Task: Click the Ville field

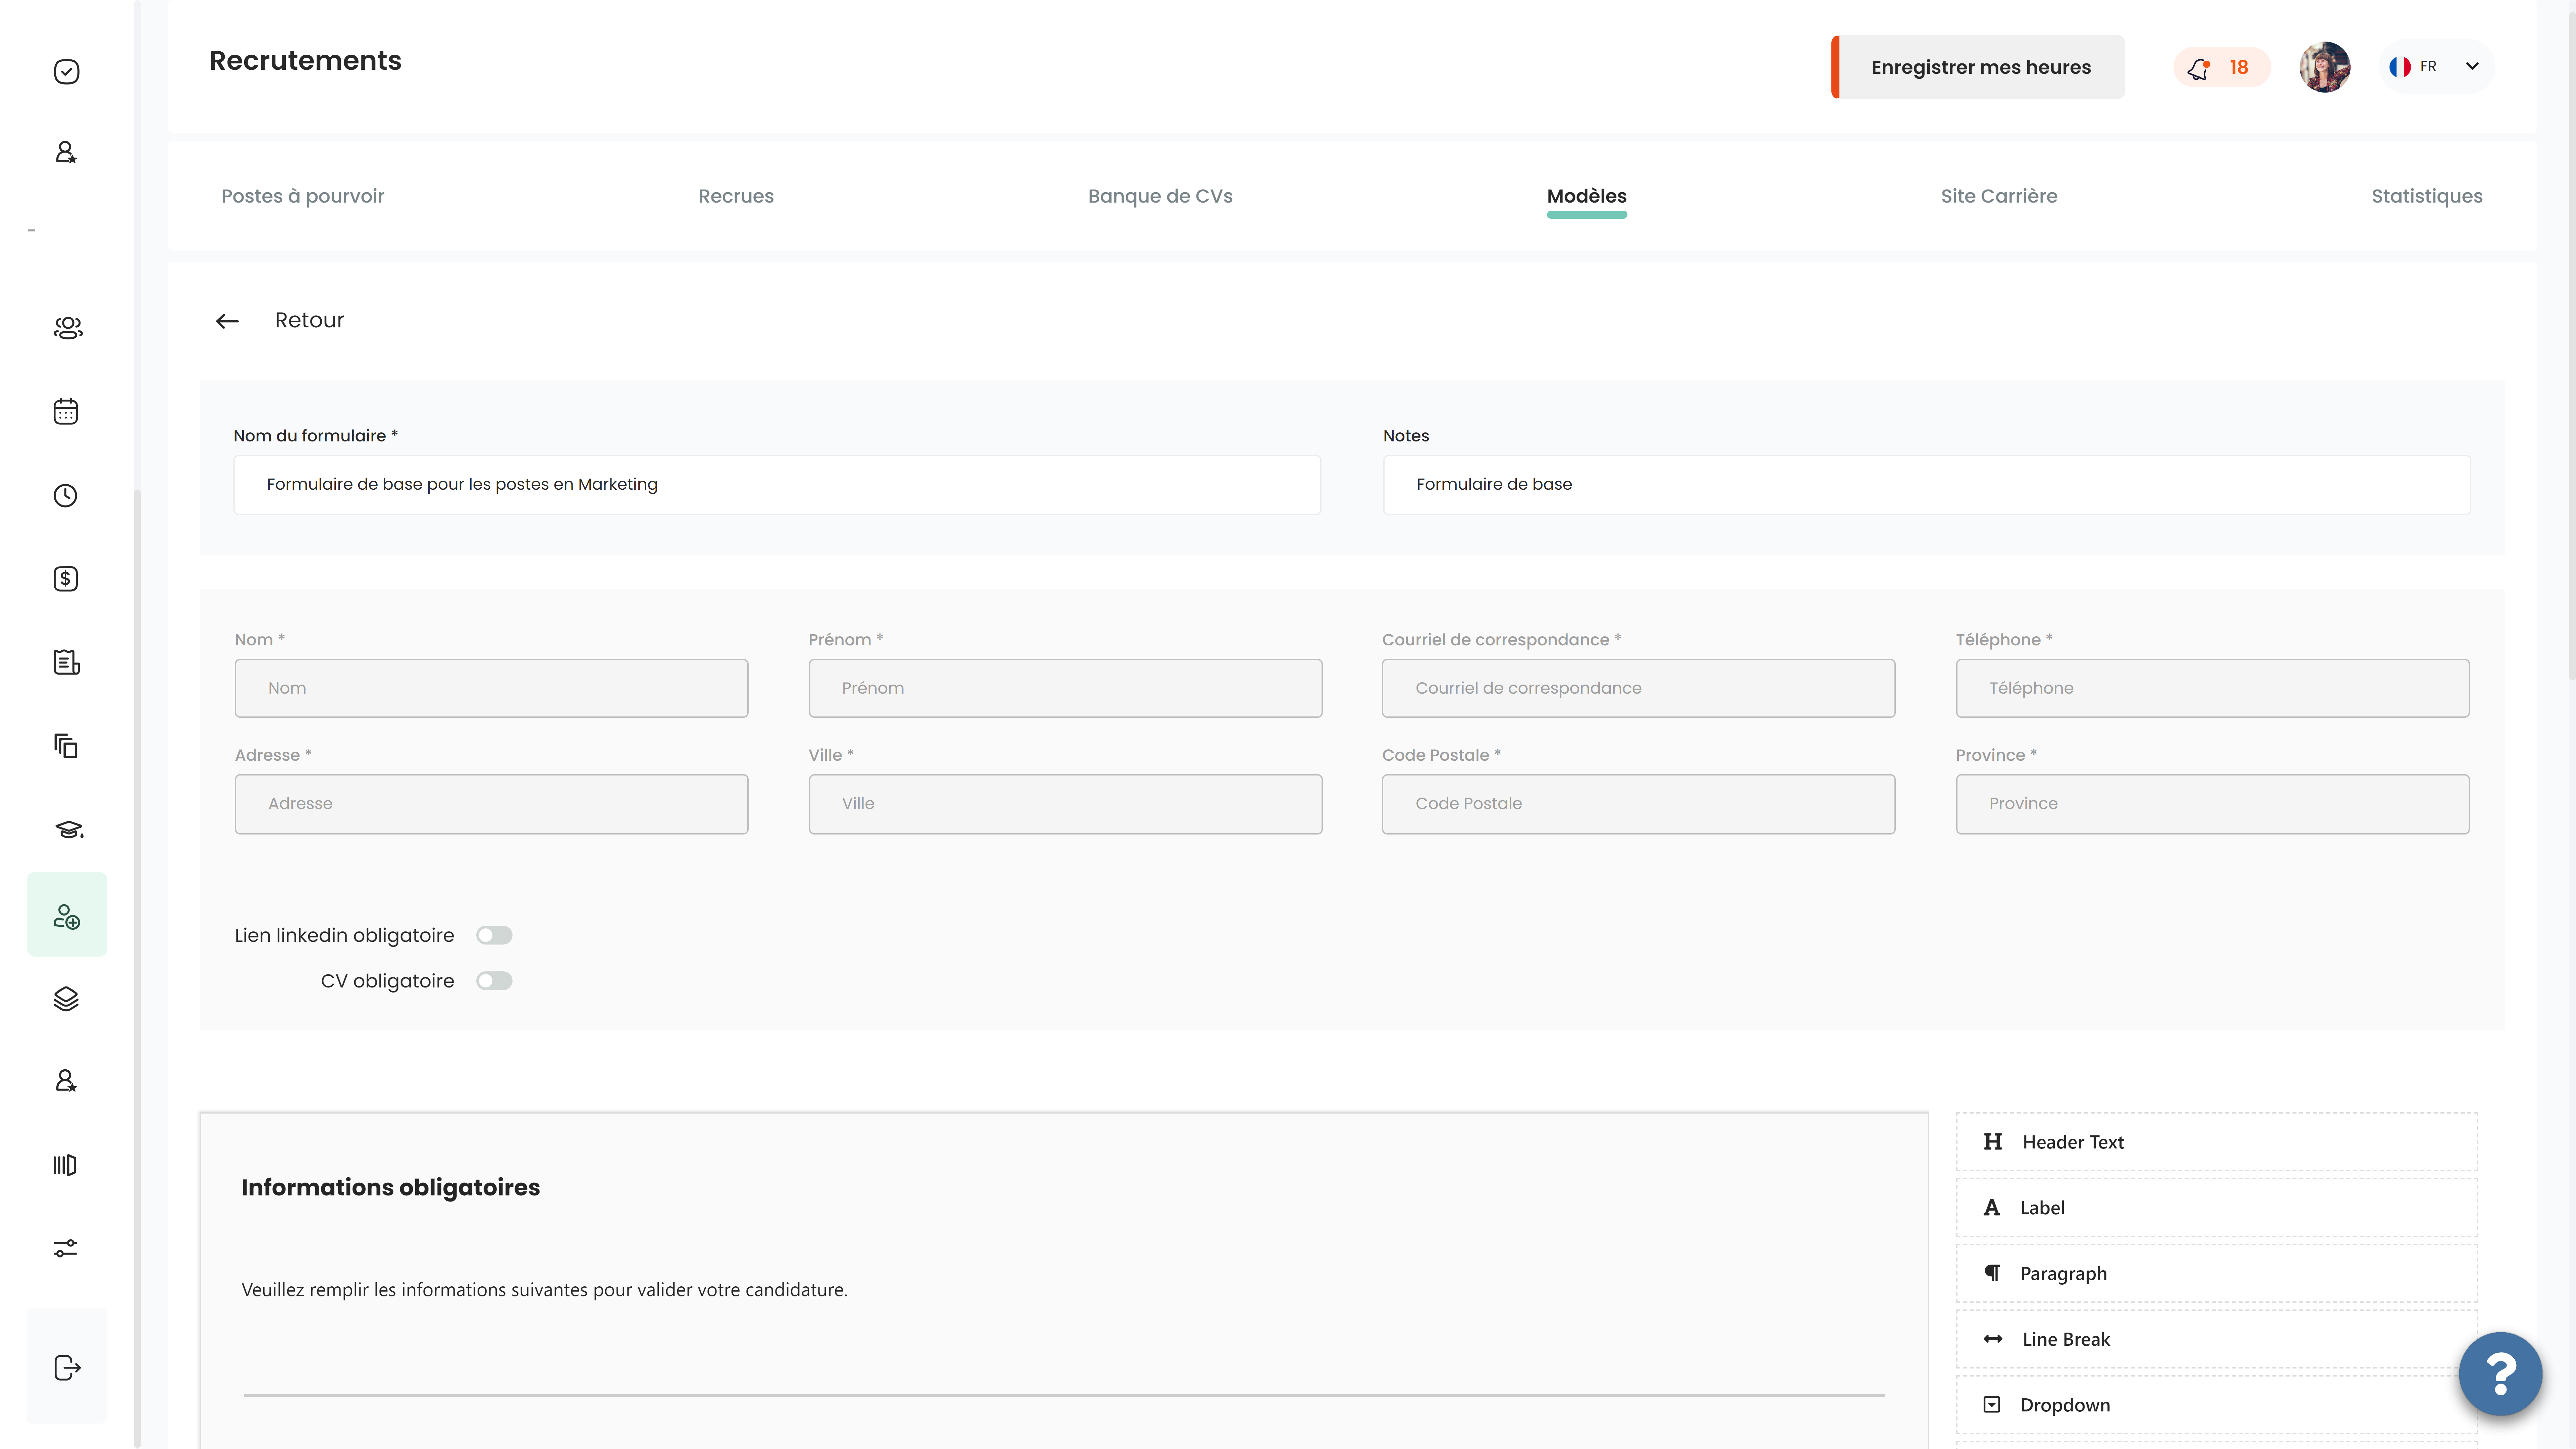Action: [1065, 804]
